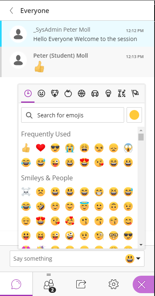This screenshot has width=155, height=296.
Task: Pick the red heart emoji
Action: 41,148
